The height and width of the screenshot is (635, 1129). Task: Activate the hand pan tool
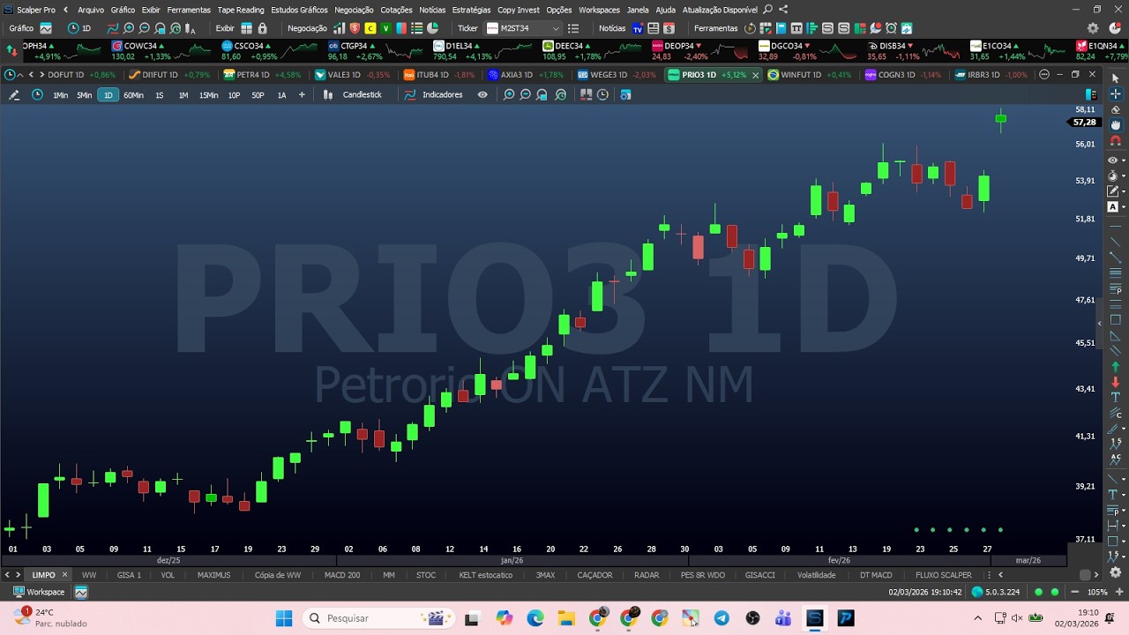point(1115,125)
